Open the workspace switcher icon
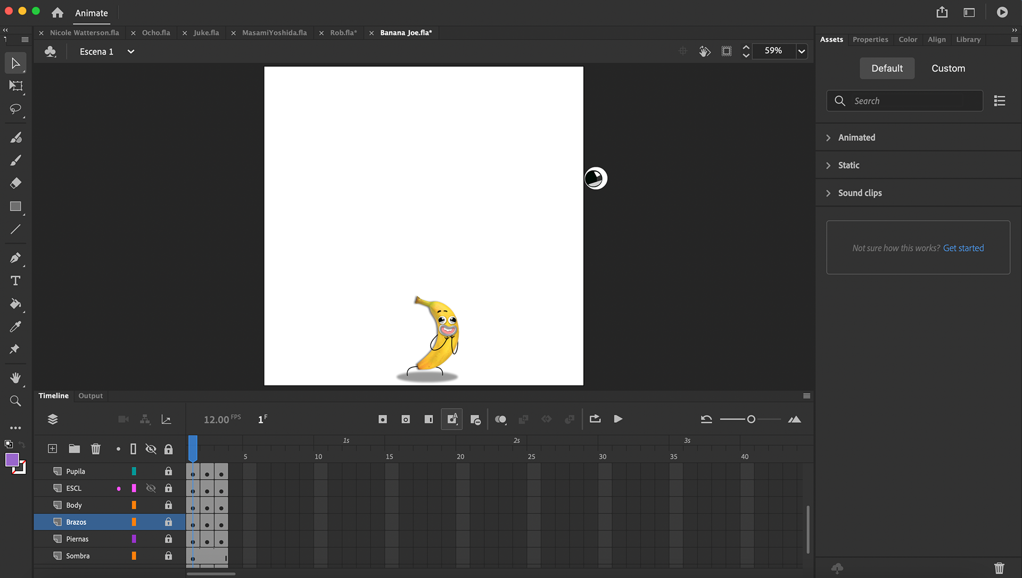This screenshot has height=578, width=1022. pyautogui.click(x=969, y=12)
